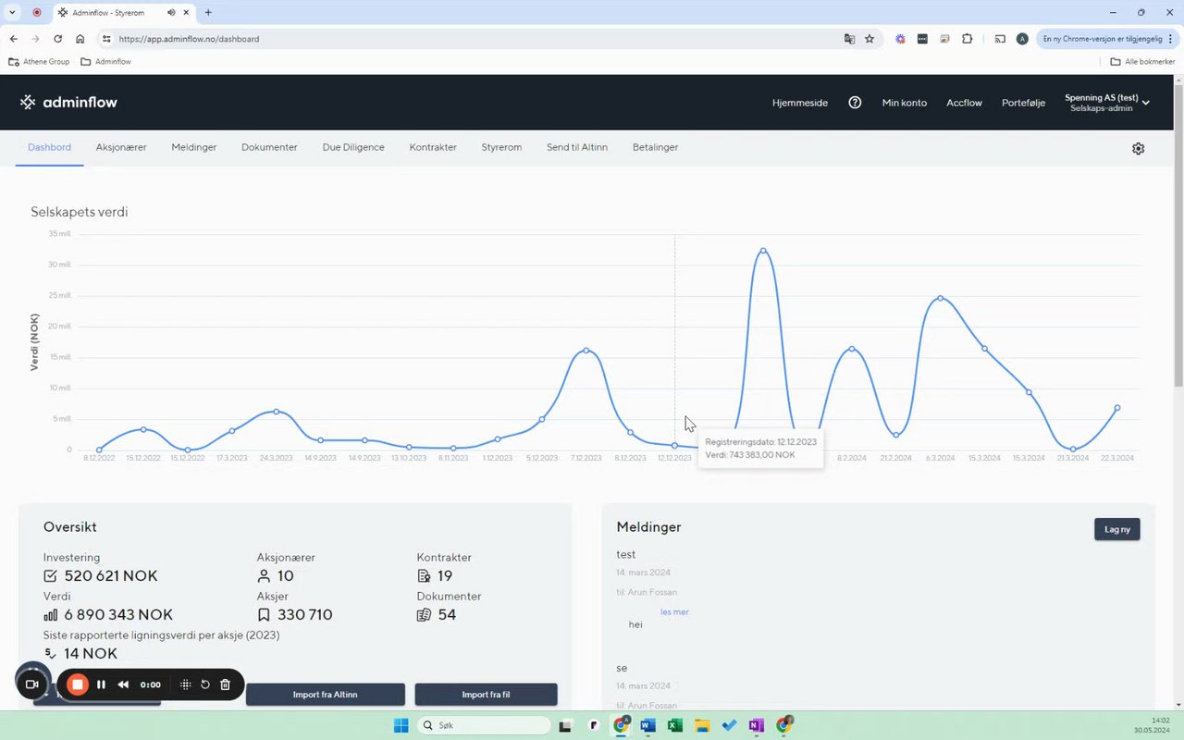Go to Hjemmeside link
The height and width of the screenshot is (740, 1184).
(800, 103)
